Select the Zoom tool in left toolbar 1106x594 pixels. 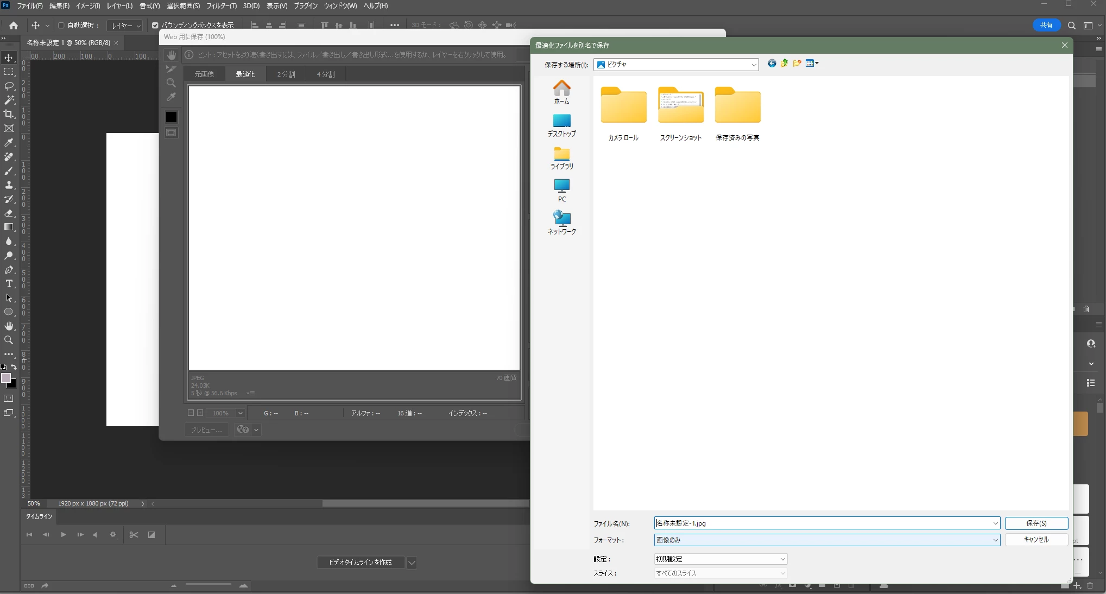click(x=9, y=340)
